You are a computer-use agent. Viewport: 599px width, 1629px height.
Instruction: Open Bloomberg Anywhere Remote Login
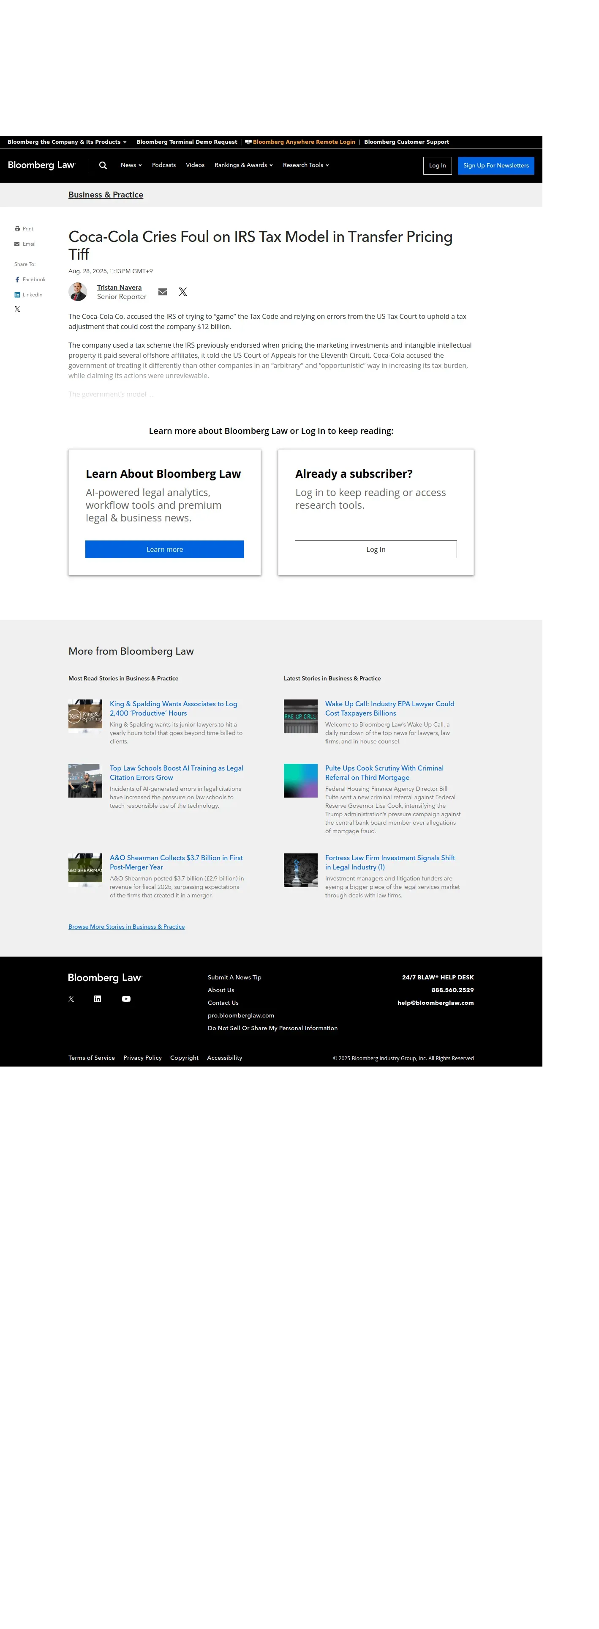point(300,142)
